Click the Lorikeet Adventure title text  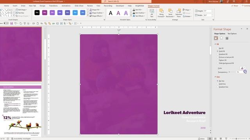[x=184, y=112]
